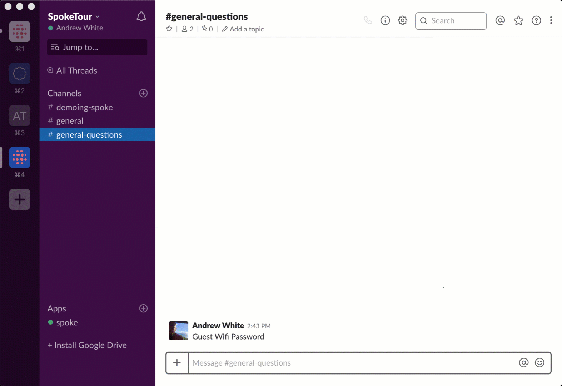Click the Channels section header
This screenshot has height=386, width=562.
pyautogui.click(x=64, y=93)
